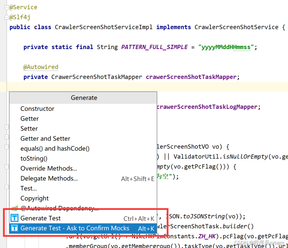Click @Slf4j annotation text

click(x=20, y=17)
